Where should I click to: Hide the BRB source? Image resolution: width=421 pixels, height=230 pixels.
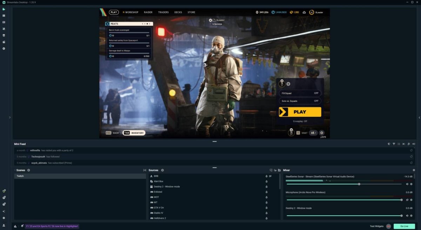[x=266, y=176]
